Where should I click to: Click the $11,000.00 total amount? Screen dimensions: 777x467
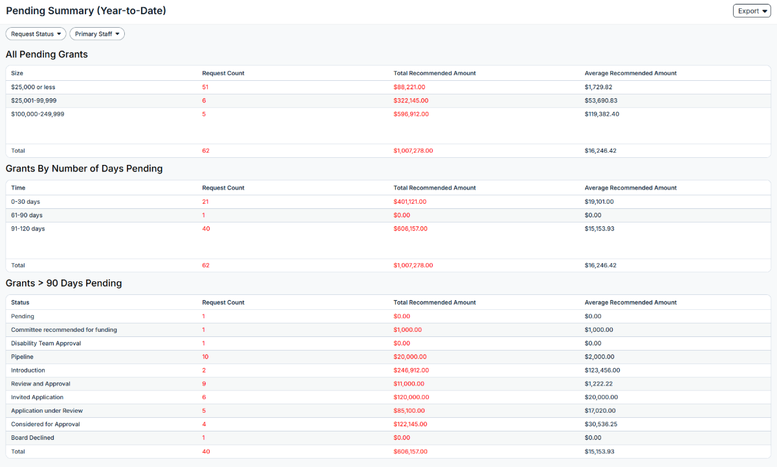tap(409, 384)
